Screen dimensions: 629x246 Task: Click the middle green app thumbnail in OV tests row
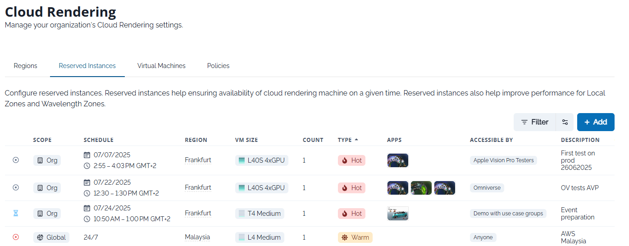pos(421,188)
